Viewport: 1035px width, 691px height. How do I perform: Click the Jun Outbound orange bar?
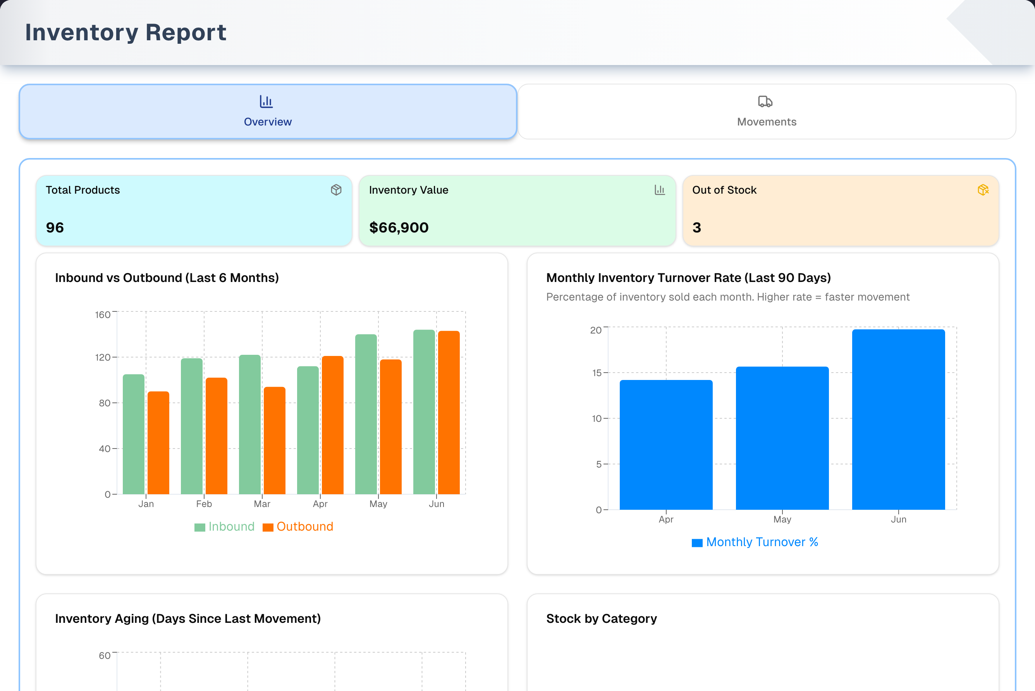[449, 413]
